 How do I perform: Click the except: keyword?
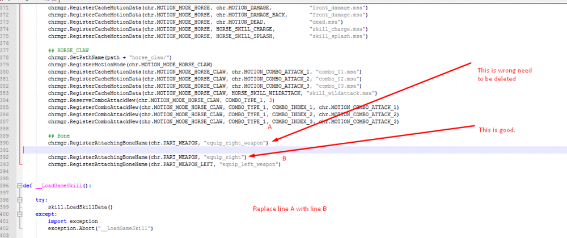[46, 214]
